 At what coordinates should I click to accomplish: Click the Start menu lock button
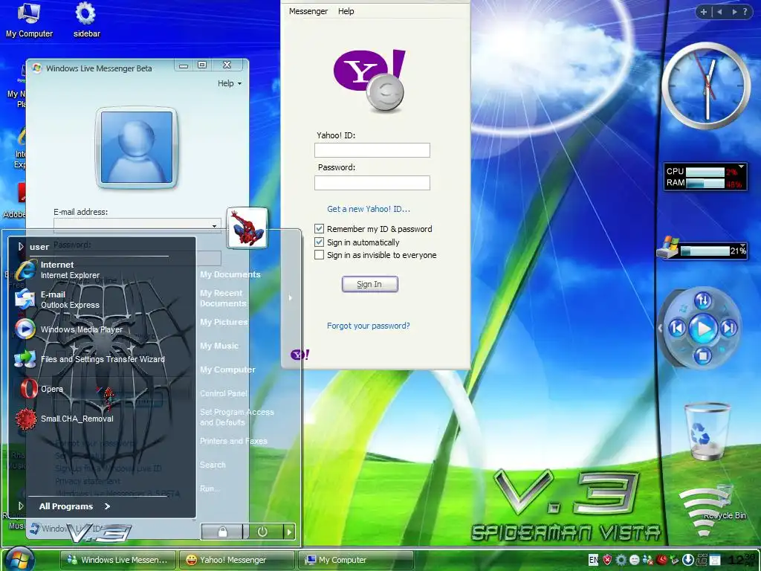tap(222, 532)
